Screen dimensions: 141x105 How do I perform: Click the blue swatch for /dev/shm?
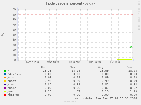(x=5, y=74)
